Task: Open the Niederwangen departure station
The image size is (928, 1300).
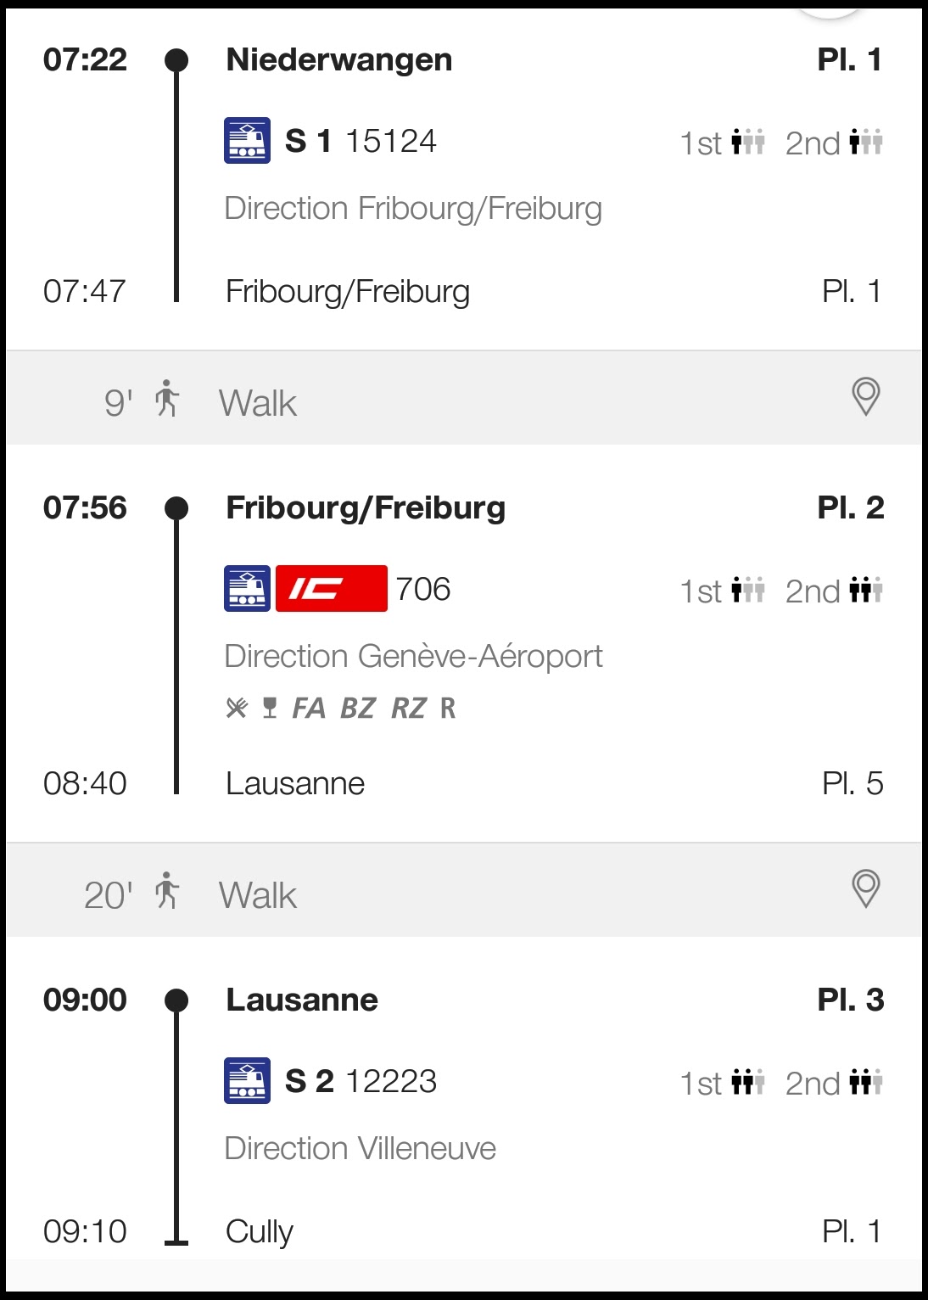Action: (x=338, y=59)
